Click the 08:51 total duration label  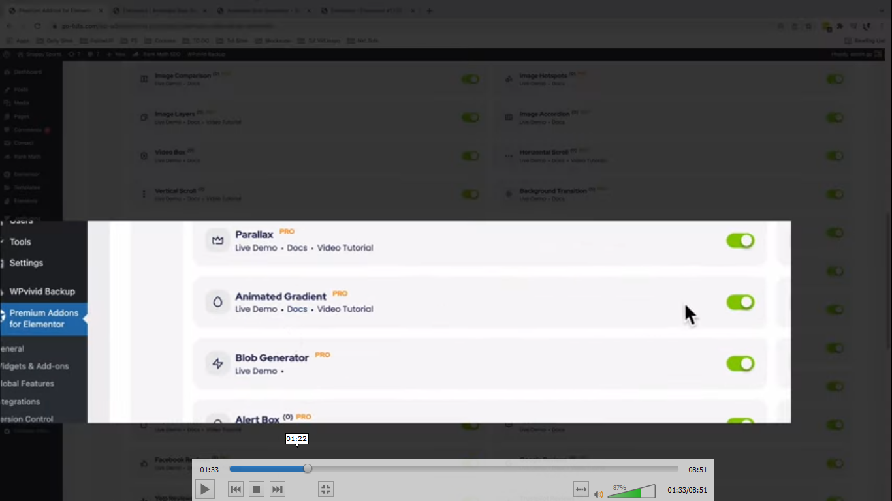698,470
